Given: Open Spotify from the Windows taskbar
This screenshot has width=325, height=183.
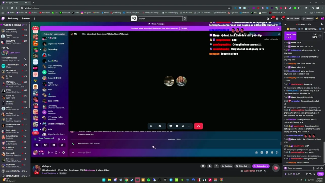Looking at the screenshot, I should coord(149,180).
